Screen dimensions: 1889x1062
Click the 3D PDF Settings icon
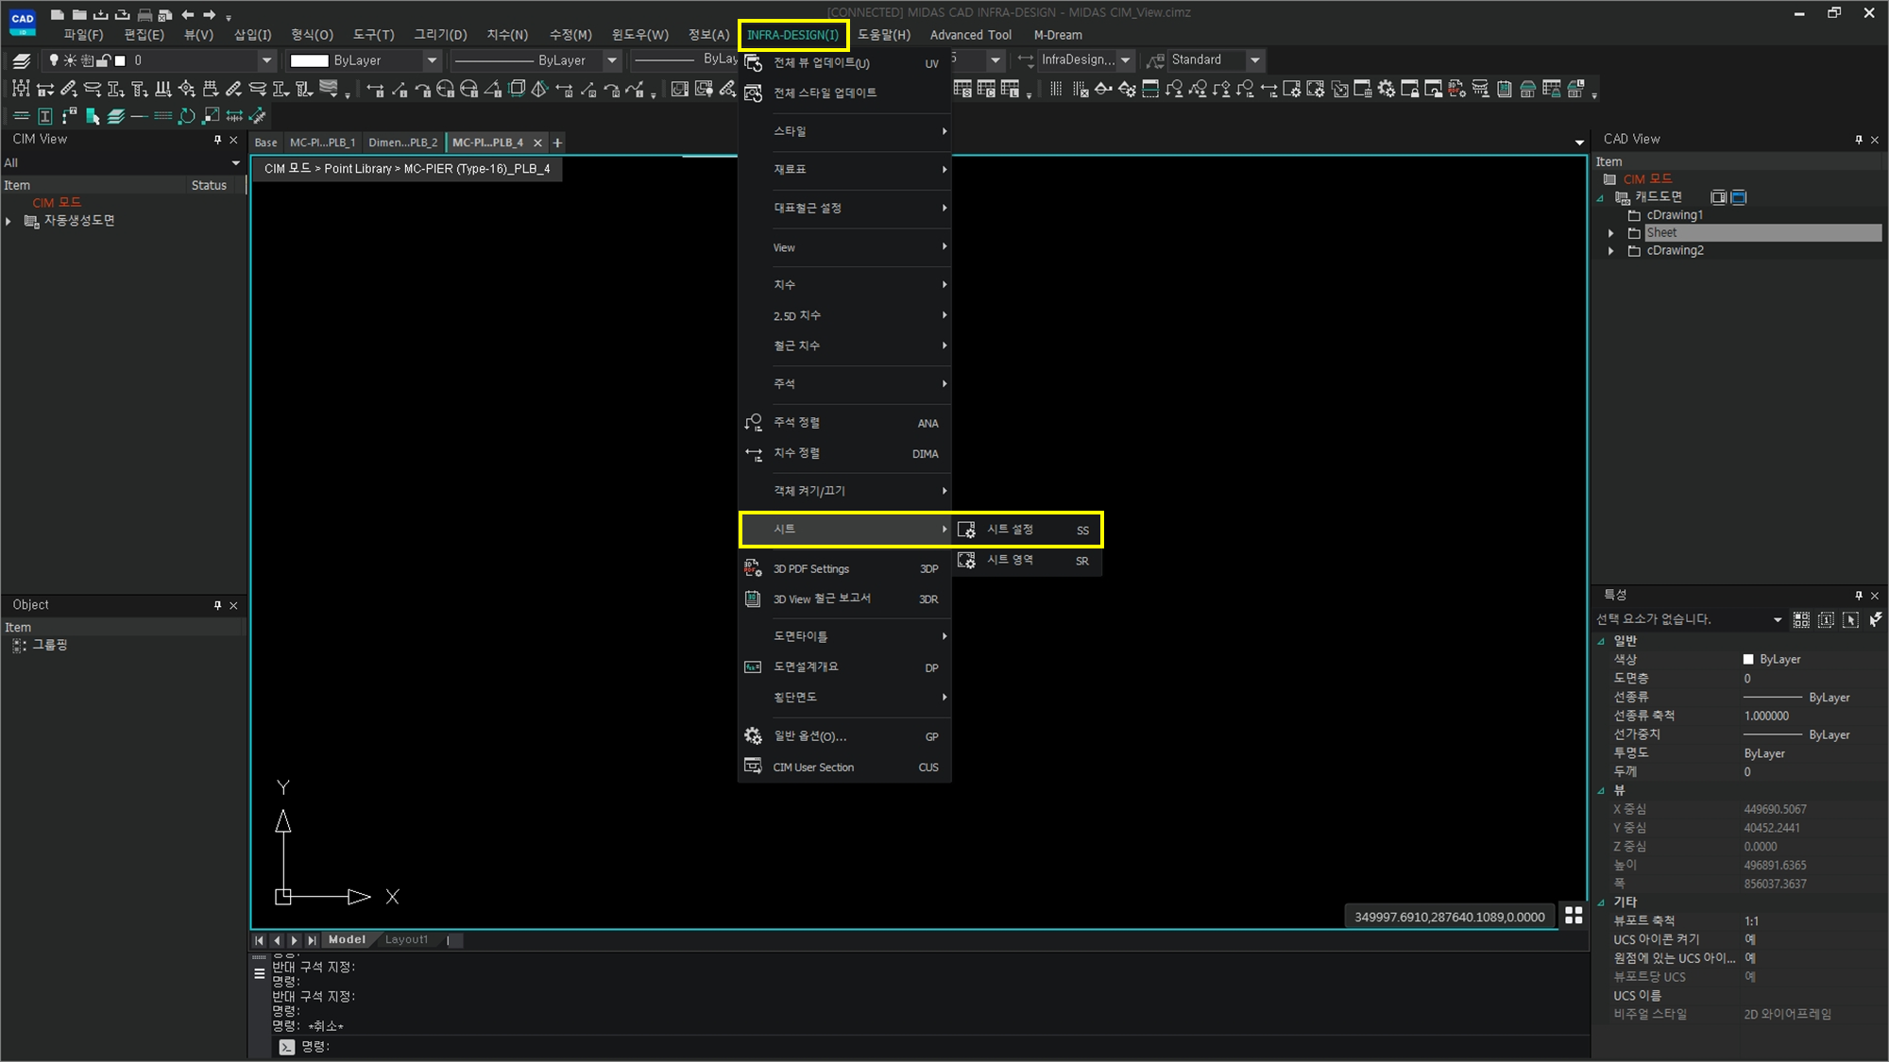(x=753, y=568)
